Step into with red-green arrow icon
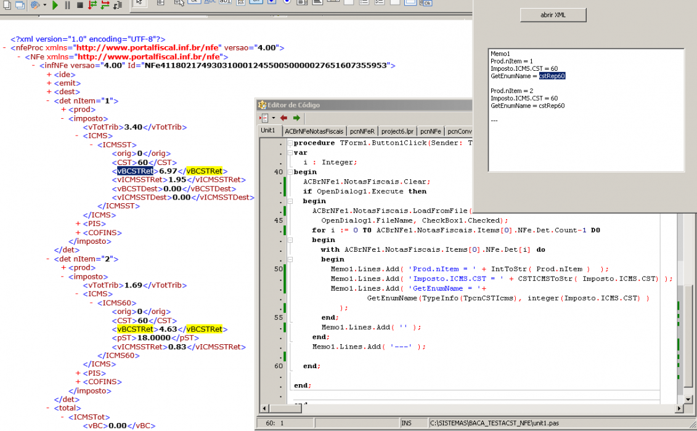 click(x=92, y=5)
